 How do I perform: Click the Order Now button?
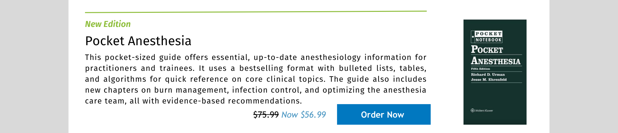pyautogui.click(x=384, y=114)
